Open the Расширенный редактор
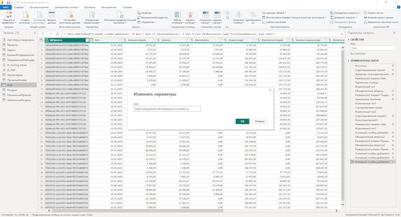Viewport: 401px width, 217px height. click(153, 18)
